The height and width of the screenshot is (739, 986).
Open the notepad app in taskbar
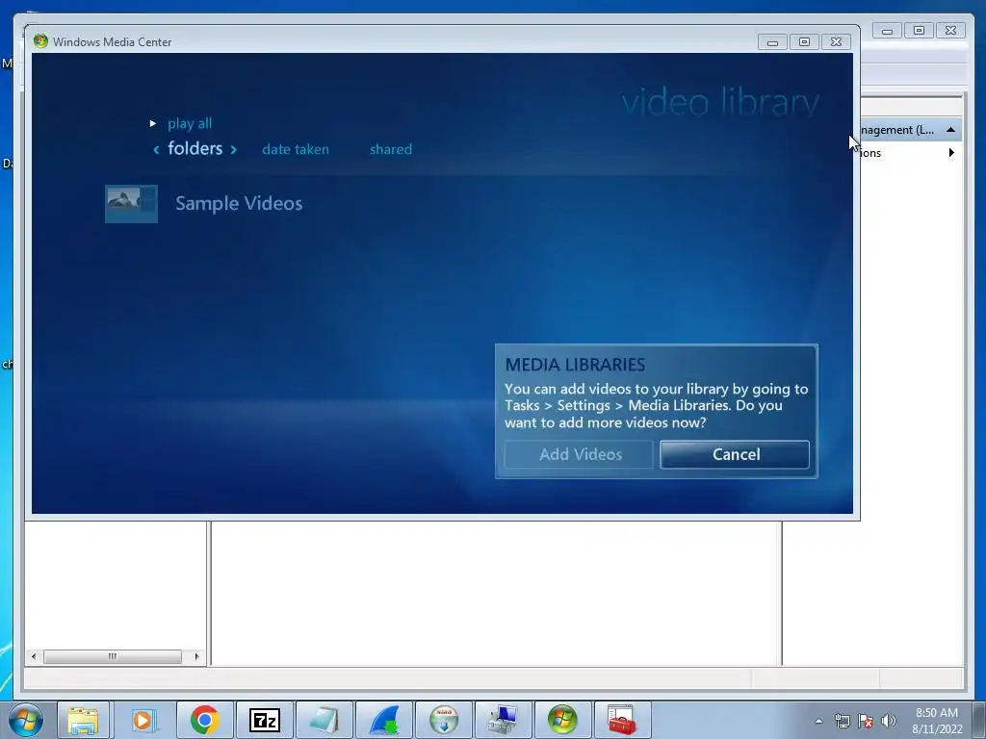(324, 720)
